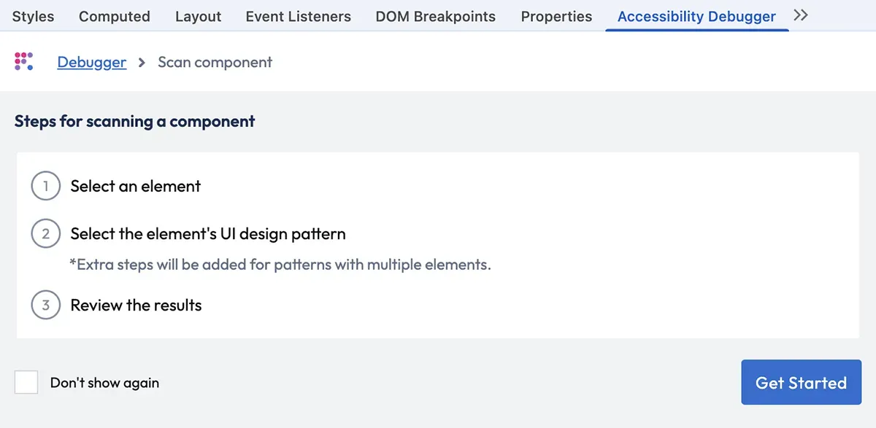Viewport: 876px width, 428px height.
Task: Click the colorful dots Debugger logo icon
Action: (x=24, y=61)
